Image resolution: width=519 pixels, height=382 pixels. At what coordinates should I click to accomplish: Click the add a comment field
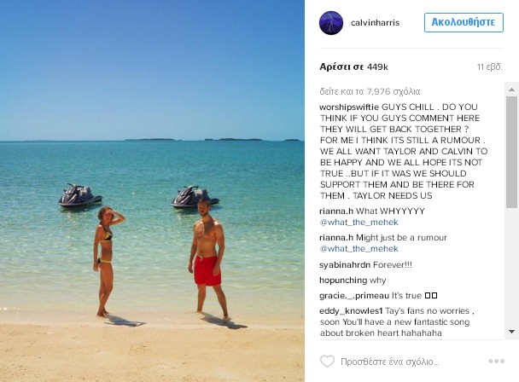click(x=411, y=362)
